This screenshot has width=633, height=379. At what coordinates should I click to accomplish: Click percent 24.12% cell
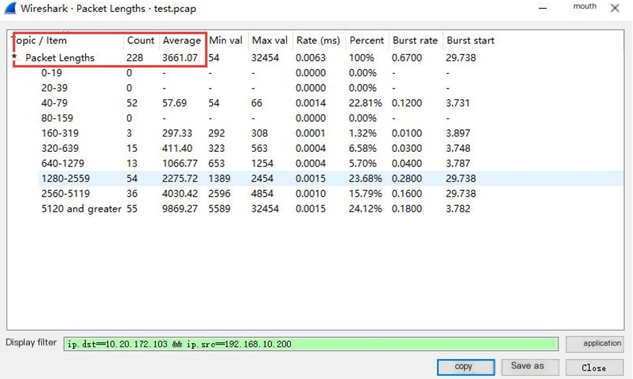point(365,208)
